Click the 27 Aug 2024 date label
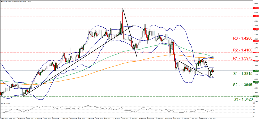This screenshot has height=120, width=259. 4,118
